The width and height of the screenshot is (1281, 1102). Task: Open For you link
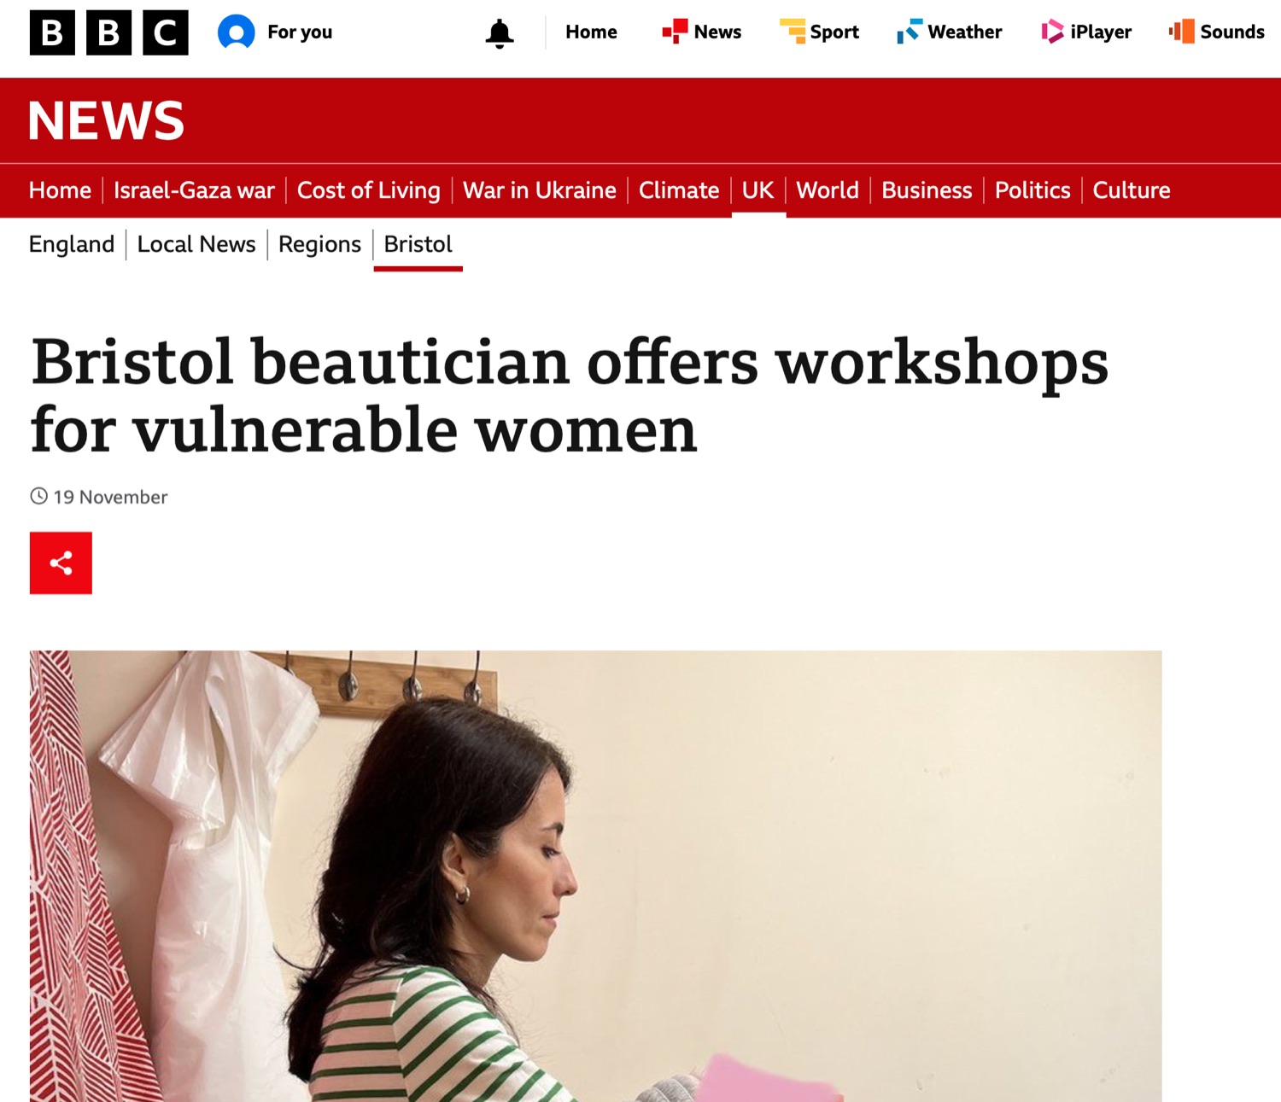point(300,32)
